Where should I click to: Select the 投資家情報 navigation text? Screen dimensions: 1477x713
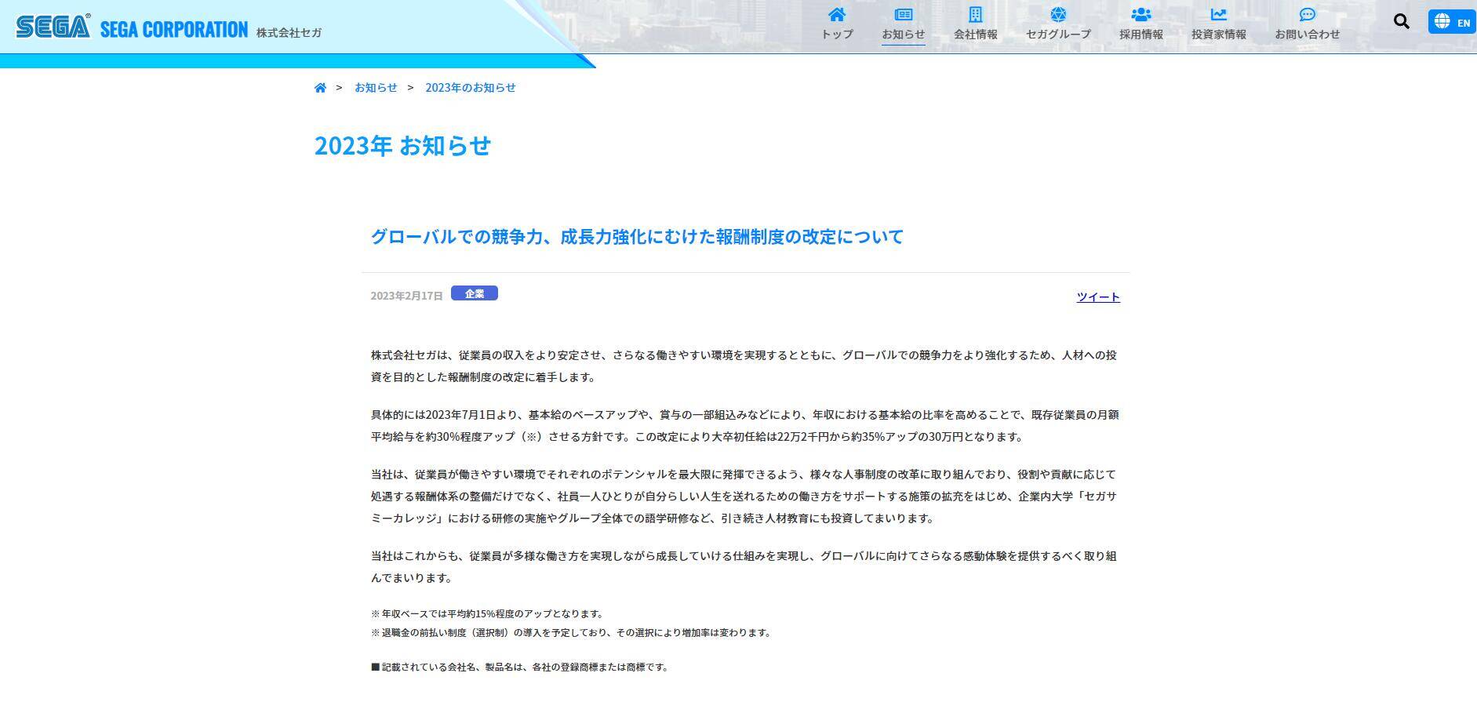point(1218,35)
